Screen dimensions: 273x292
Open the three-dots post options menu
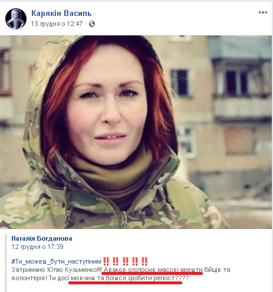coord(263,12)
